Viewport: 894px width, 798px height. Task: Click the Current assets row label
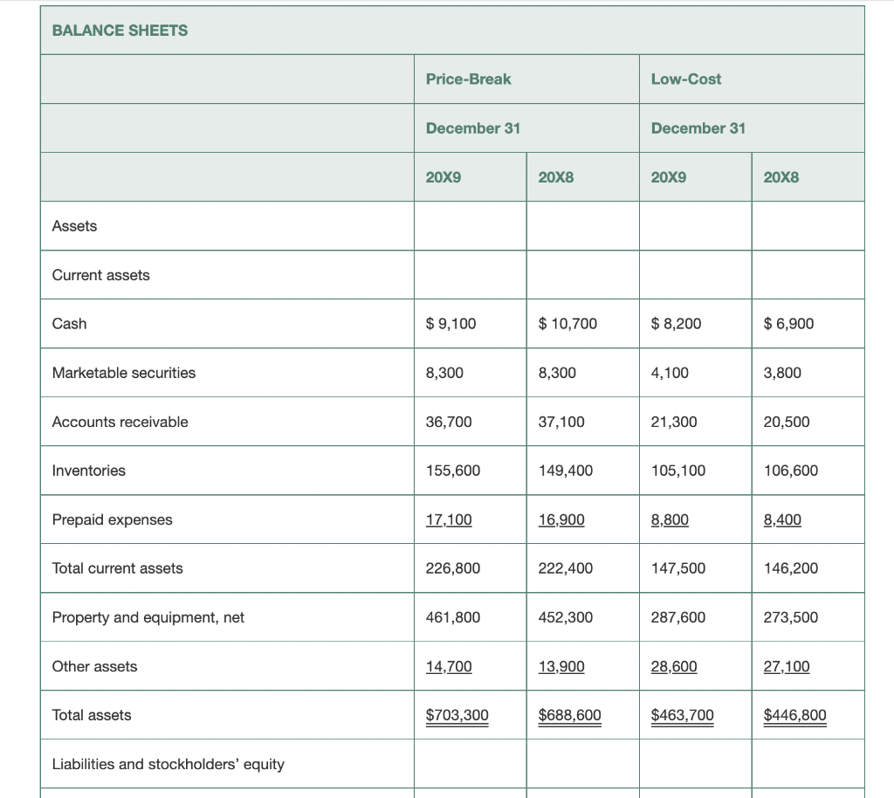(99, 274)
